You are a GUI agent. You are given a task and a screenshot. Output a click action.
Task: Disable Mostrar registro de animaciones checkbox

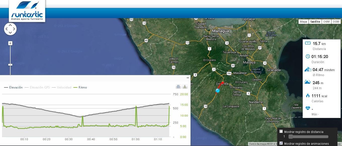click(x=281, y=143)
